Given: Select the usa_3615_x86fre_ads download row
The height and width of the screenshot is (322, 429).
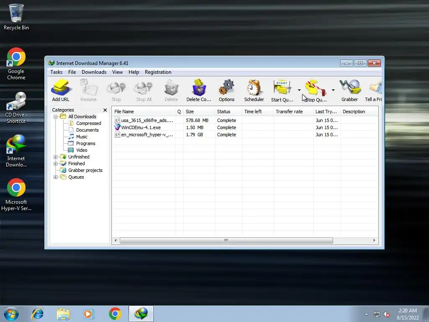Looking at the screenshot, I should [x=245, y=120].
